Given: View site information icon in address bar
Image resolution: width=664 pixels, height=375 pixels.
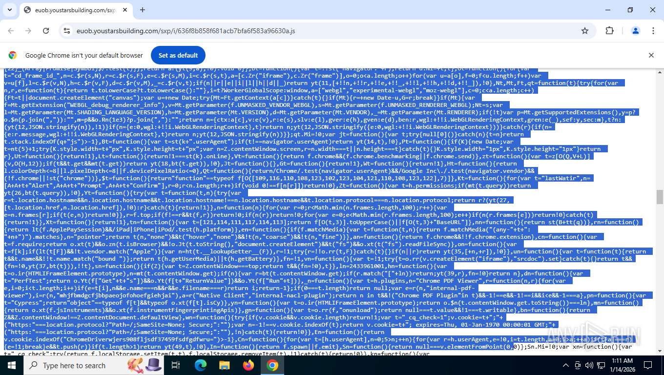Looking at the screenshot, I should (x=67, y=31).
